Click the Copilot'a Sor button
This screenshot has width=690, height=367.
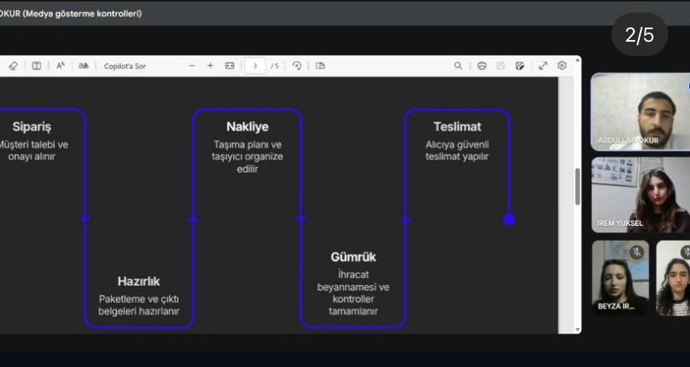tap(124, 66)
